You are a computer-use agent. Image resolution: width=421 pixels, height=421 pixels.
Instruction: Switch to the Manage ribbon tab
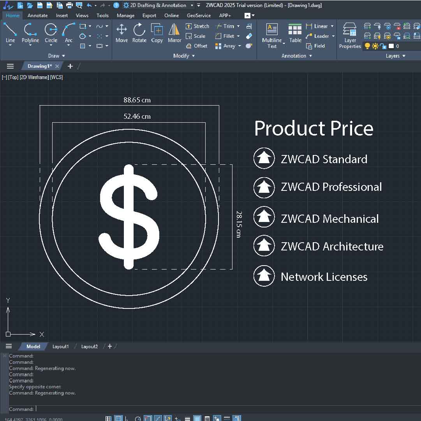tap(125, 16)
